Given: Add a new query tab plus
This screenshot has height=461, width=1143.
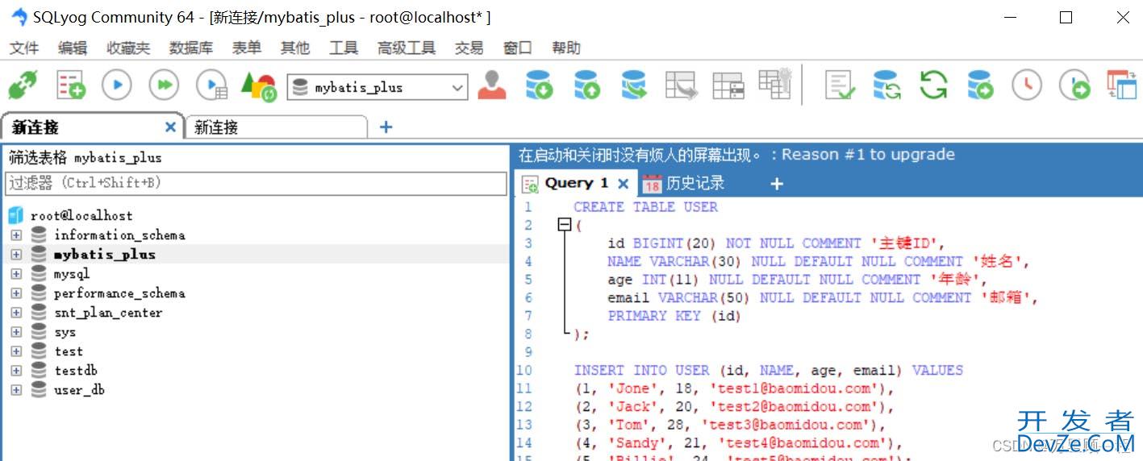Looking at the screenshot, I should 777,184.
